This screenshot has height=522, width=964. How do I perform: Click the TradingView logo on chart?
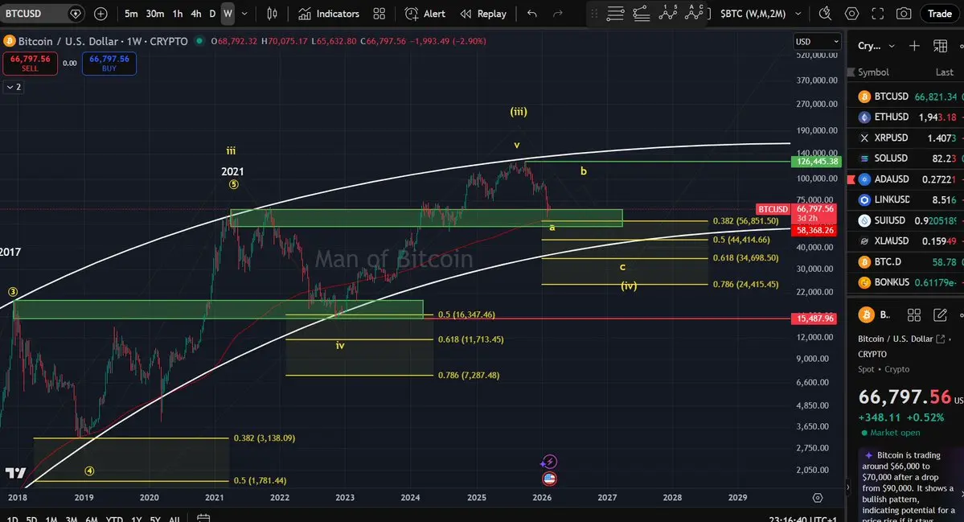[16, 473]
